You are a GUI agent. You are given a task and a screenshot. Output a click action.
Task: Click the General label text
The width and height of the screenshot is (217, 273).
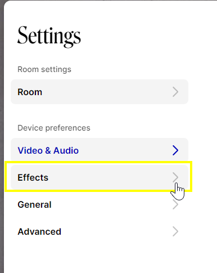pyautogui.click(x=34, y=204)
